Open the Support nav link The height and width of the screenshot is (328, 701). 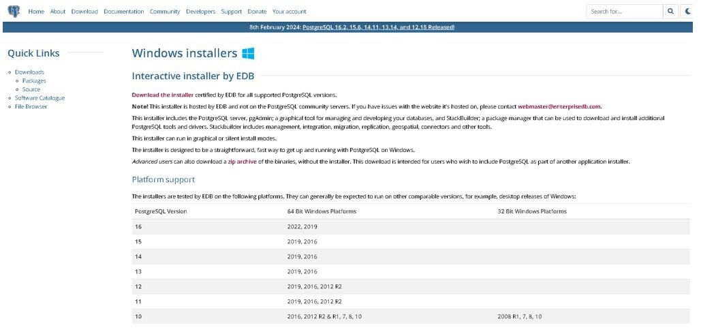232,12
